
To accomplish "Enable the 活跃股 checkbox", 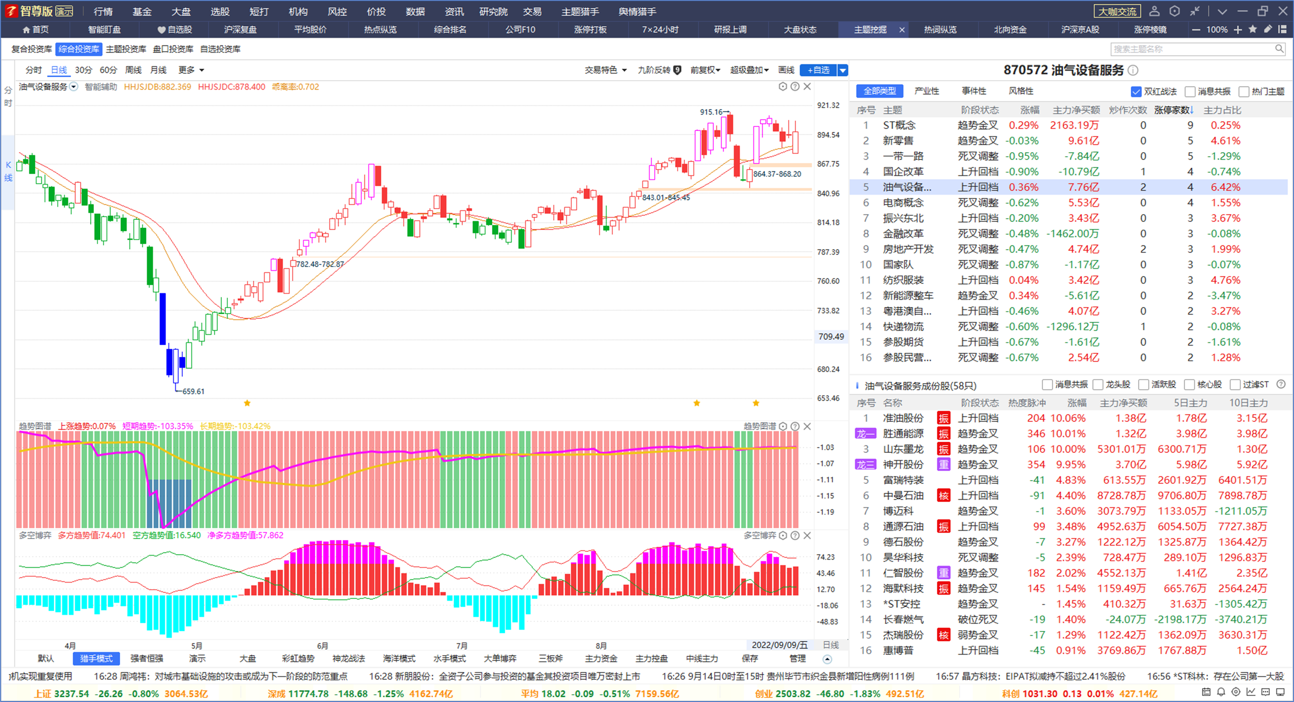I will [1144, 384].
